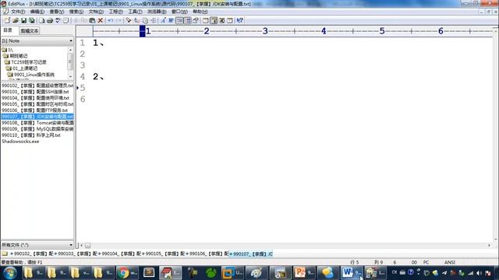Switch to the 990106 document tab
This screenshot has height=280, width=499.
[207, 254]
